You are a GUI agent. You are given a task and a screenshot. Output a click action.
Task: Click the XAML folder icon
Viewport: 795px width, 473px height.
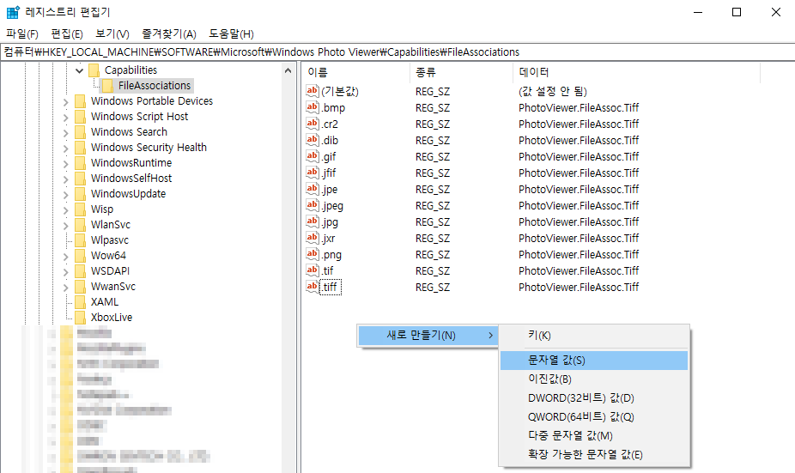click(80, 302)
